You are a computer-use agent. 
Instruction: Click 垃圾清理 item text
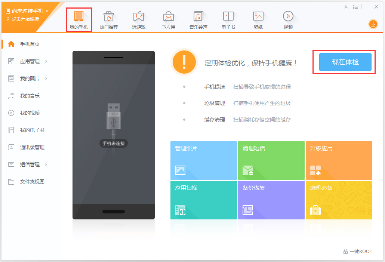point(215,103)
